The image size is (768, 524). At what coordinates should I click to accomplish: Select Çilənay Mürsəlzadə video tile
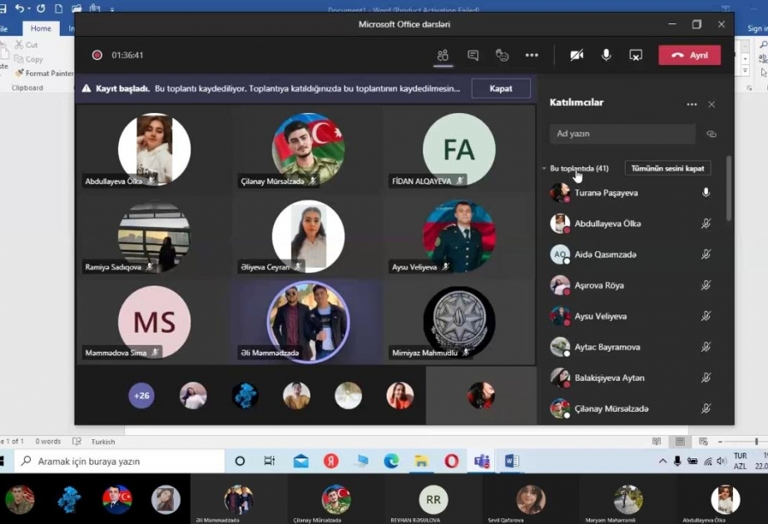click(308, 150)
